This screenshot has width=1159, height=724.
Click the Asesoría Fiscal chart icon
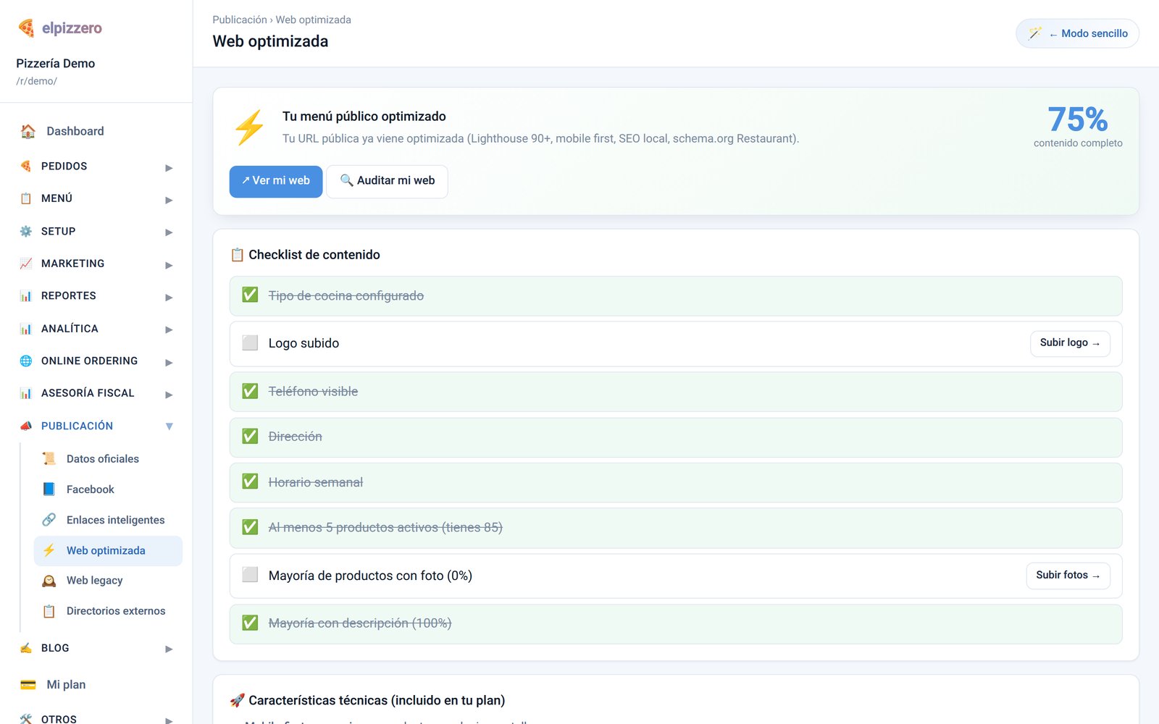pos(26,393)
